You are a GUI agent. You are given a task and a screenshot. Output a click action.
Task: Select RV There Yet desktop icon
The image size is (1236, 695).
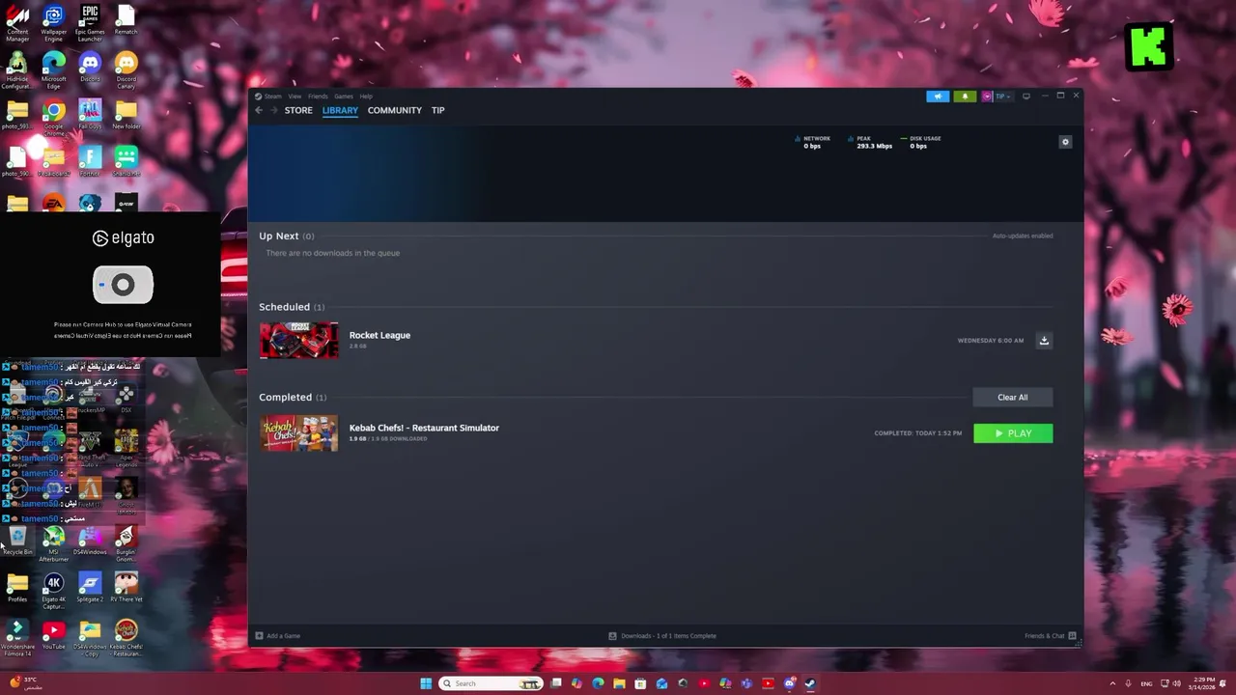[x=126, y=588]
